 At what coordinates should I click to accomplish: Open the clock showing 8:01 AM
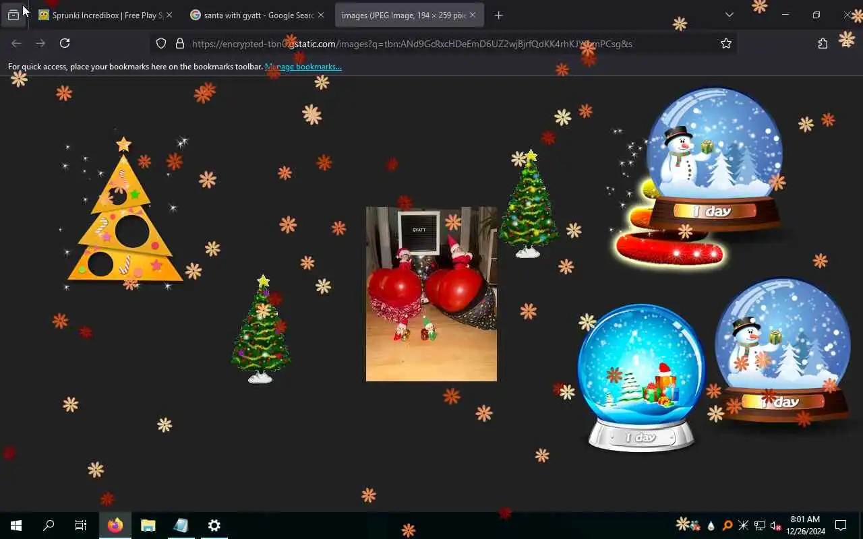(x=806, y=526)
